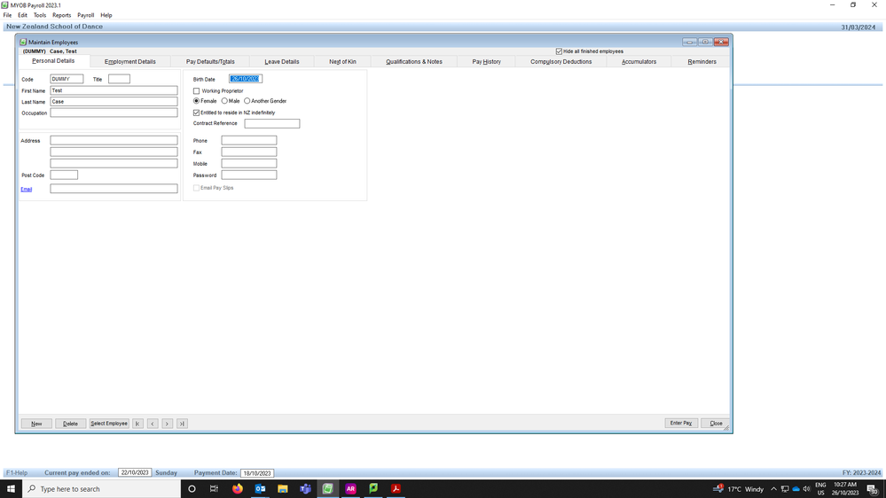The image size is (886, 498).
Task: Go to the next employee record
Action: point(167,424)
